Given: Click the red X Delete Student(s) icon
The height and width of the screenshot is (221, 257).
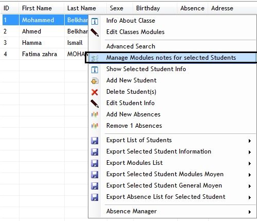Looking at the screenshot, I should click(95, 92).
